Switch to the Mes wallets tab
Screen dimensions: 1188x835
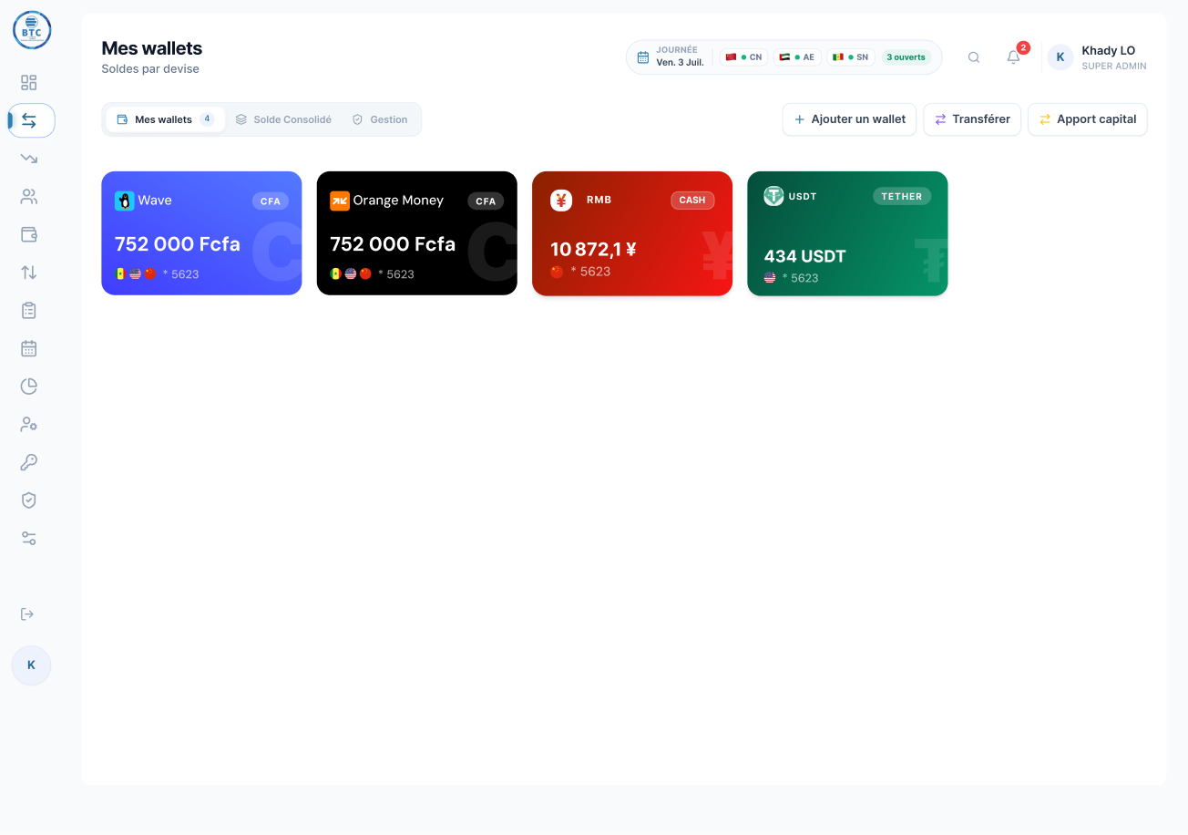pyautogui.click(x=166, y=119)
